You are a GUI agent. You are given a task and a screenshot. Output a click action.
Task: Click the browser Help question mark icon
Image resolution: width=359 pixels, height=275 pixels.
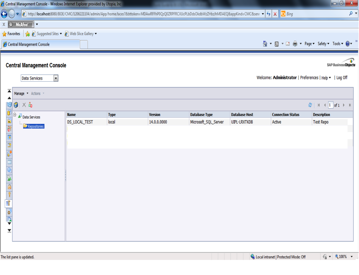(x=347, y=44)
